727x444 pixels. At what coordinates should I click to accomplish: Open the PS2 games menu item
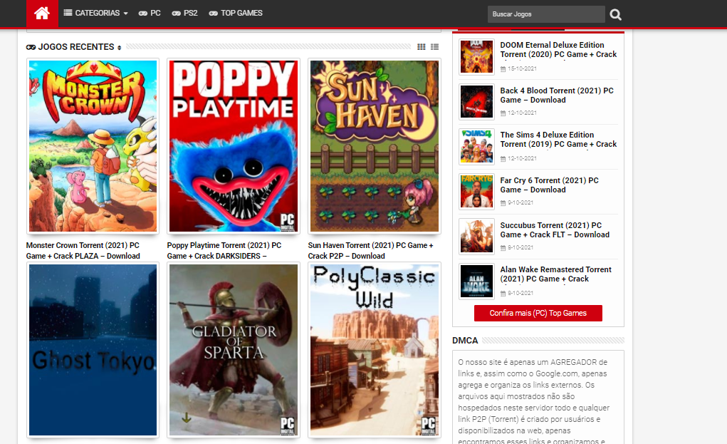pyautogui.click(x=184, y=13)
